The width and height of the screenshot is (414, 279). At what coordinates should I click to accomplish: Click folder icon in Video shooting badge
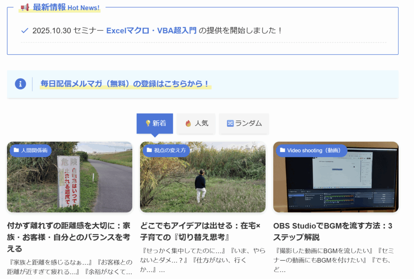coord(282,150)
